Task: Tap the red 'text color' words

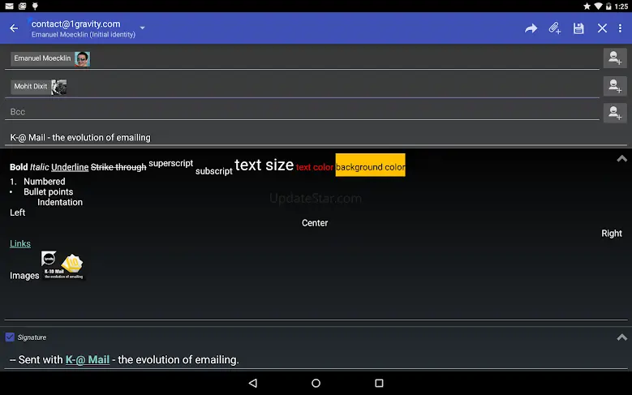Action: click(315, 167)
